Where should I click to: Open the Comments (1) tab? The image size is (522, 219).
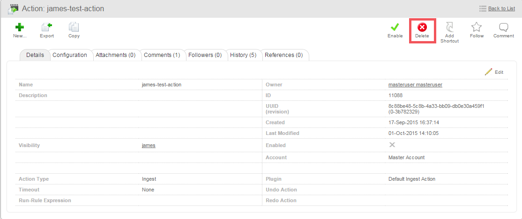(x=162, y=55)
